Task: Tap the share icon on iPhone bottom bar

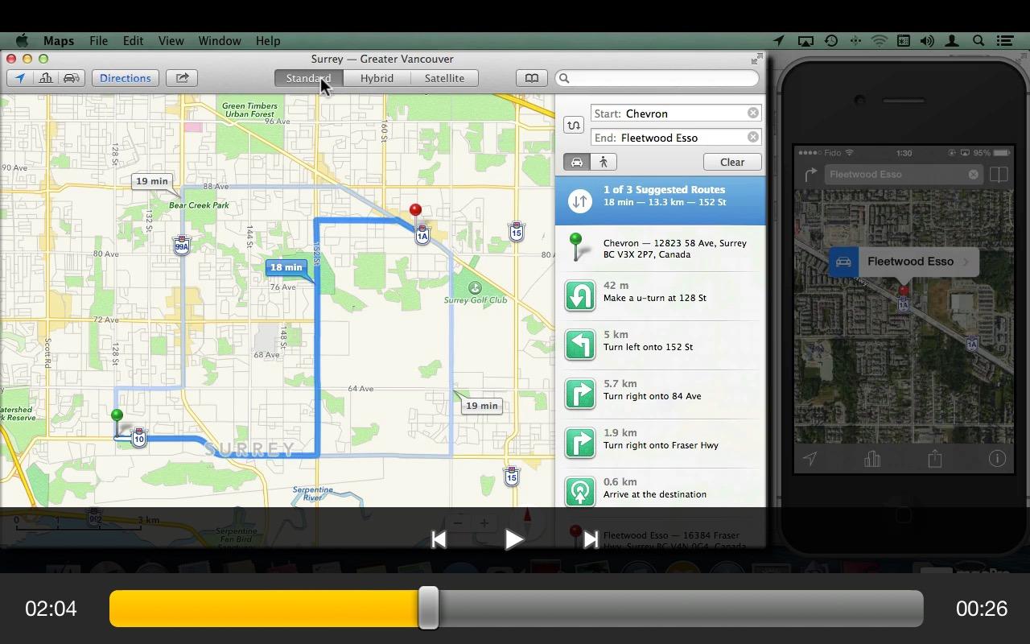Action: pos(935,459)
